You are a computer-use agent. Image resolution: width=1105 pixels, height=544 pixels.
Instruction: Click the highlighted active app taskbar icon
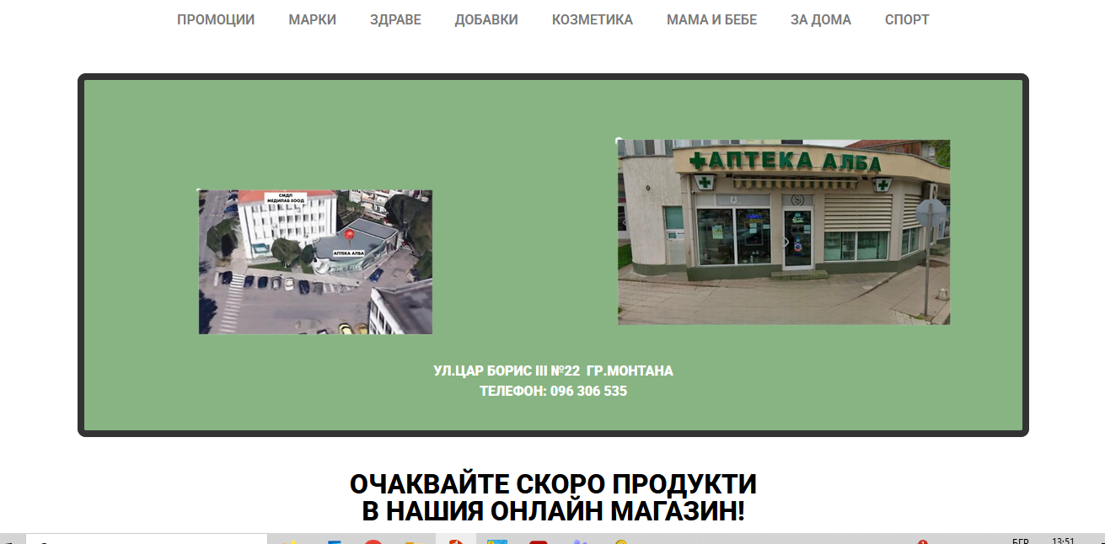(x=455, y=540)
